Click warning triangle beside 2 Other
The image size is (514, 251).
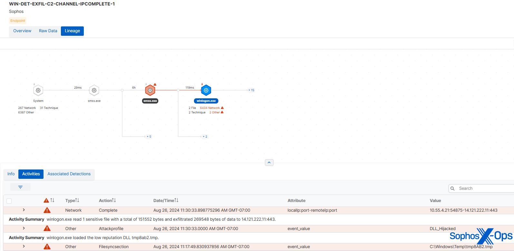[222, 112]
